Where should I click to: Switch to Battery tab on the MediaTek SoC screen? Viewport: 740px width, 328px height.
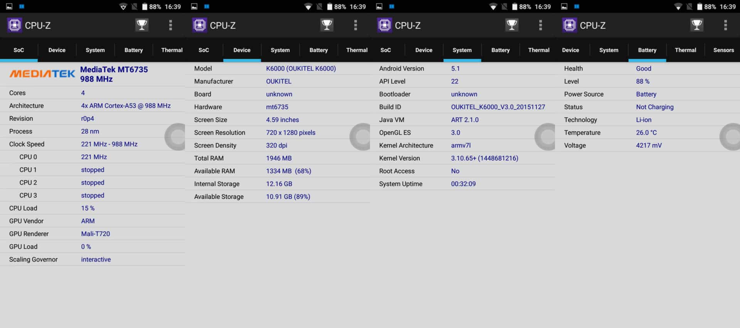click(134, 50)
